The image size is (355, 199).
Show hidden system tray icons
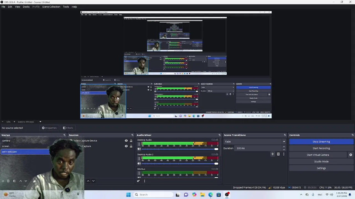301,195
